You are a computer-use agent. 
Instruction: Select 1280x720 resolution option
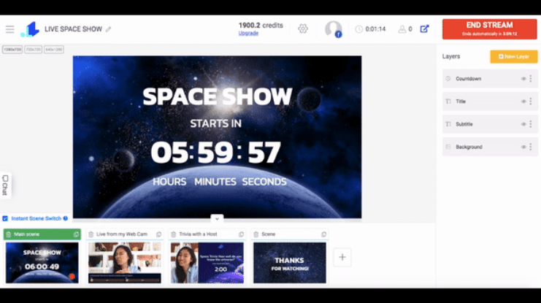[x=12, y=50]
